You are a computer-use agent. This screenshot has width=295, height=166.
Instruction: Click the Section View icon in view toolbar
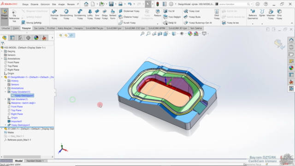coord(160,34)
